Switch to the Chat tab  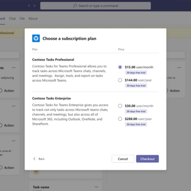tap(12, 19)
